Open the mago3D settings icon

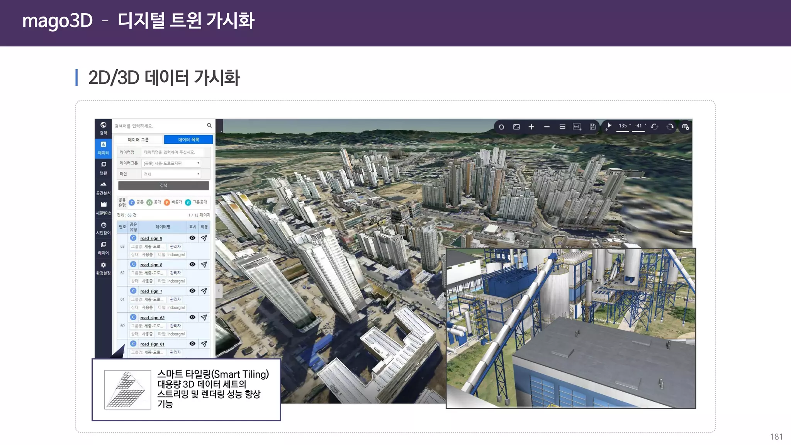point(686,127)
